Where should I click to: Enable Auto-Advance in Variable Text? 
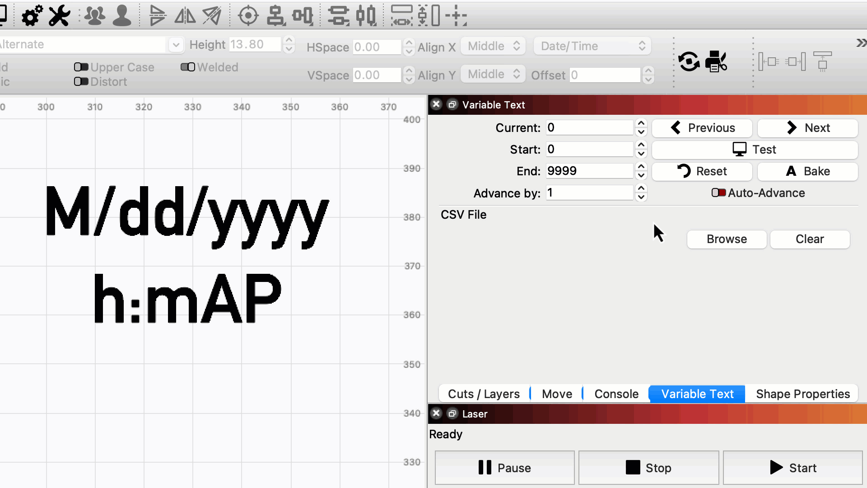[x=718, y=192]
